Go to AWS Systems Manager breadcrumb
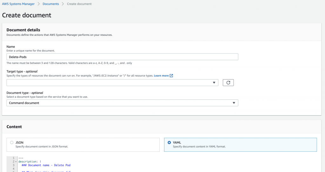 [x=18, y=4]
